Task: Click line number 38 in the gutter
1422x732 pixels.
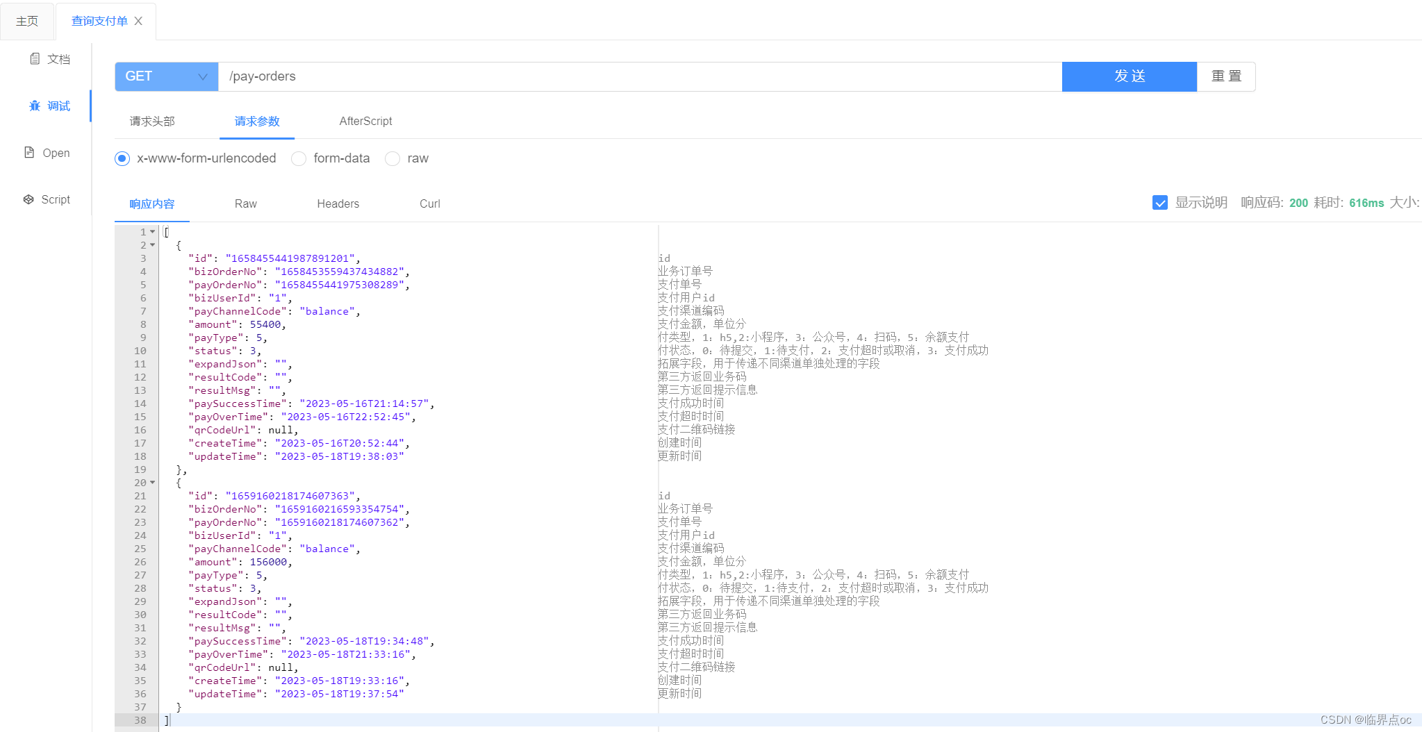Action: click(x=140, y=720)
